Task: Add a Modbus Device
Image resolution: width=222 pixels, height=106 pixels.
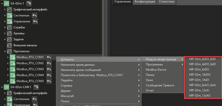Action: (x=163, y=70)
